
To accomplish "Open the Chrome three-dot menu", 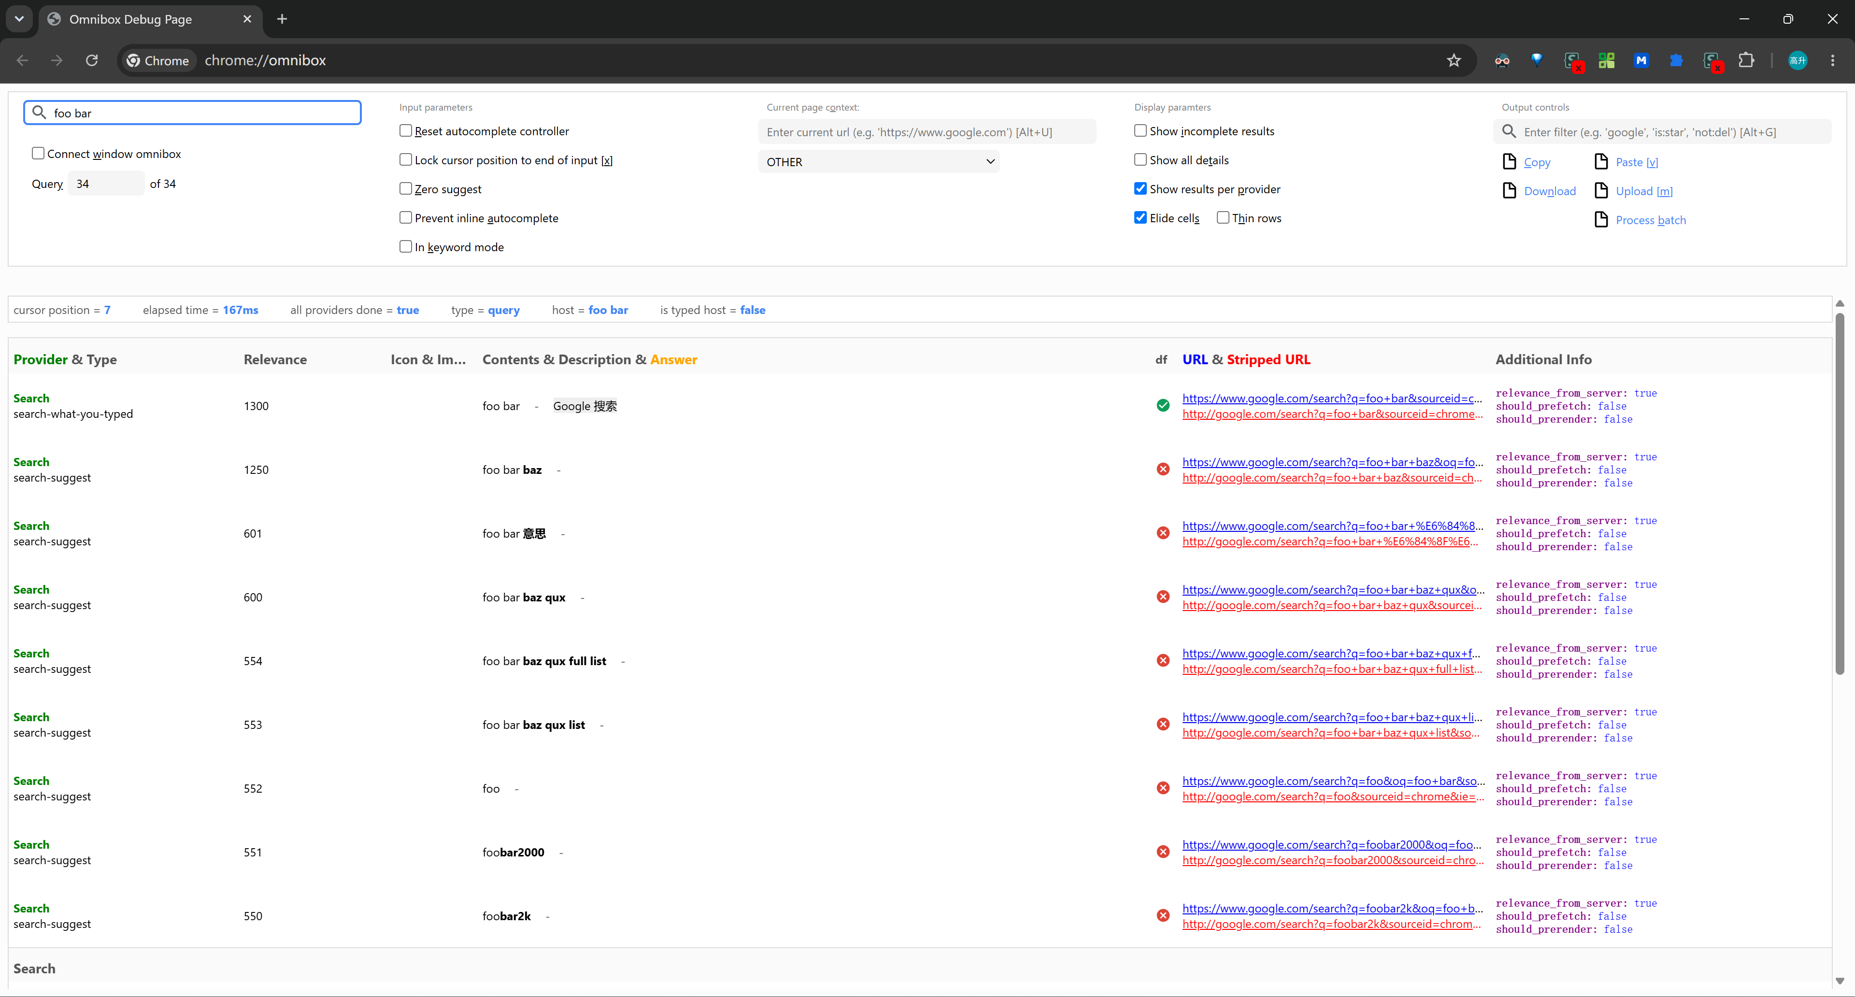I will 1833,60.
